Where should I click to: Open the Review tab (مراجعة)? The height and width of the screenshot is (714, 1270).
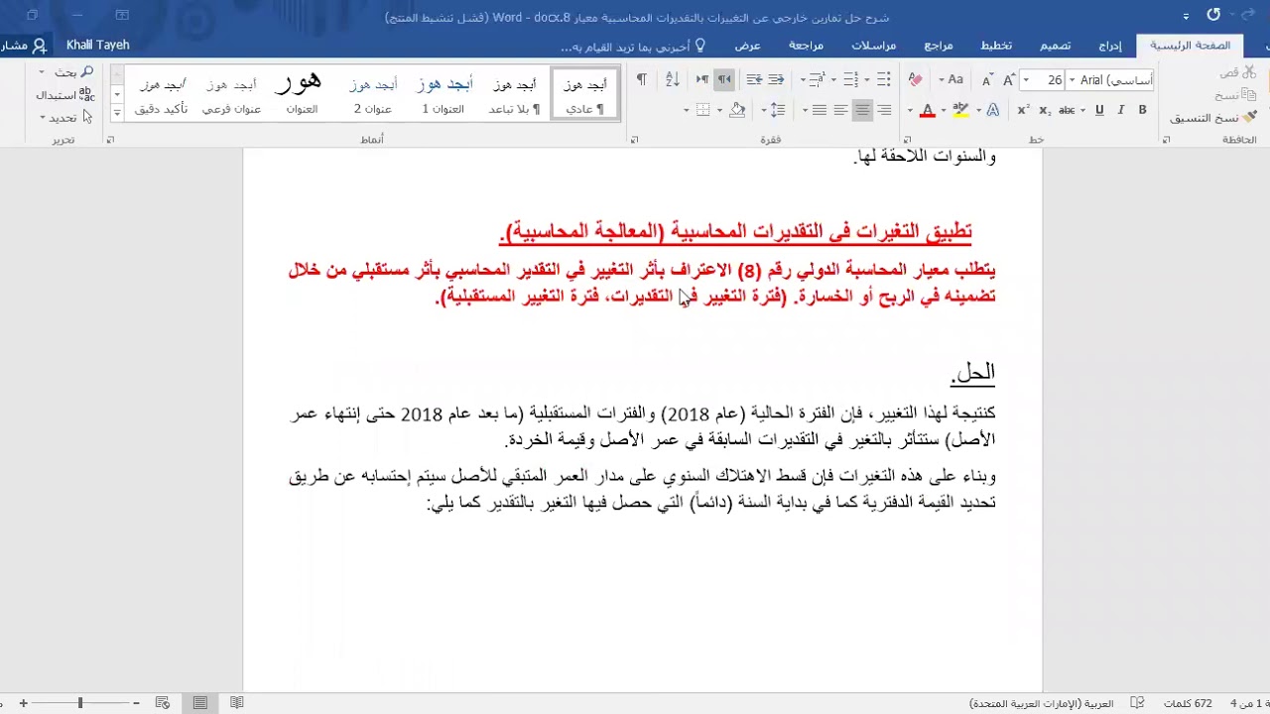806,46
